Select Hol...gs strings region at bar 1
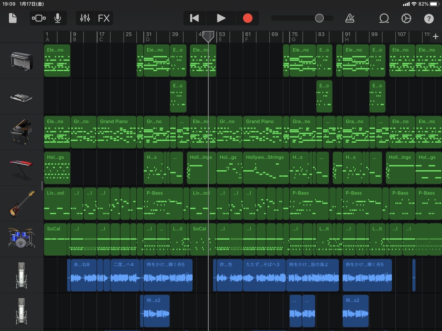This screenshot has width=442, height=331. (57, 167)
